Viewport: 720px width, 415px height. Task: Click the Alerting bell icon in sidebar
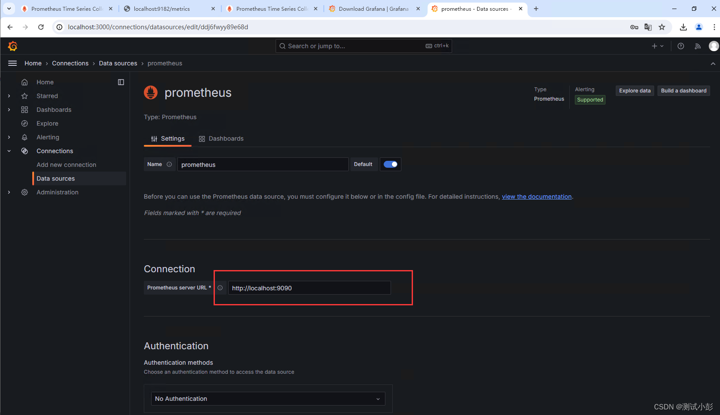click(x=25, y=137)
